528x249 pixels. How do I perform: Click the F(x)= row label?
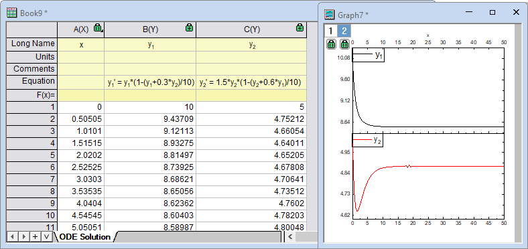click(x=32, y=95)
